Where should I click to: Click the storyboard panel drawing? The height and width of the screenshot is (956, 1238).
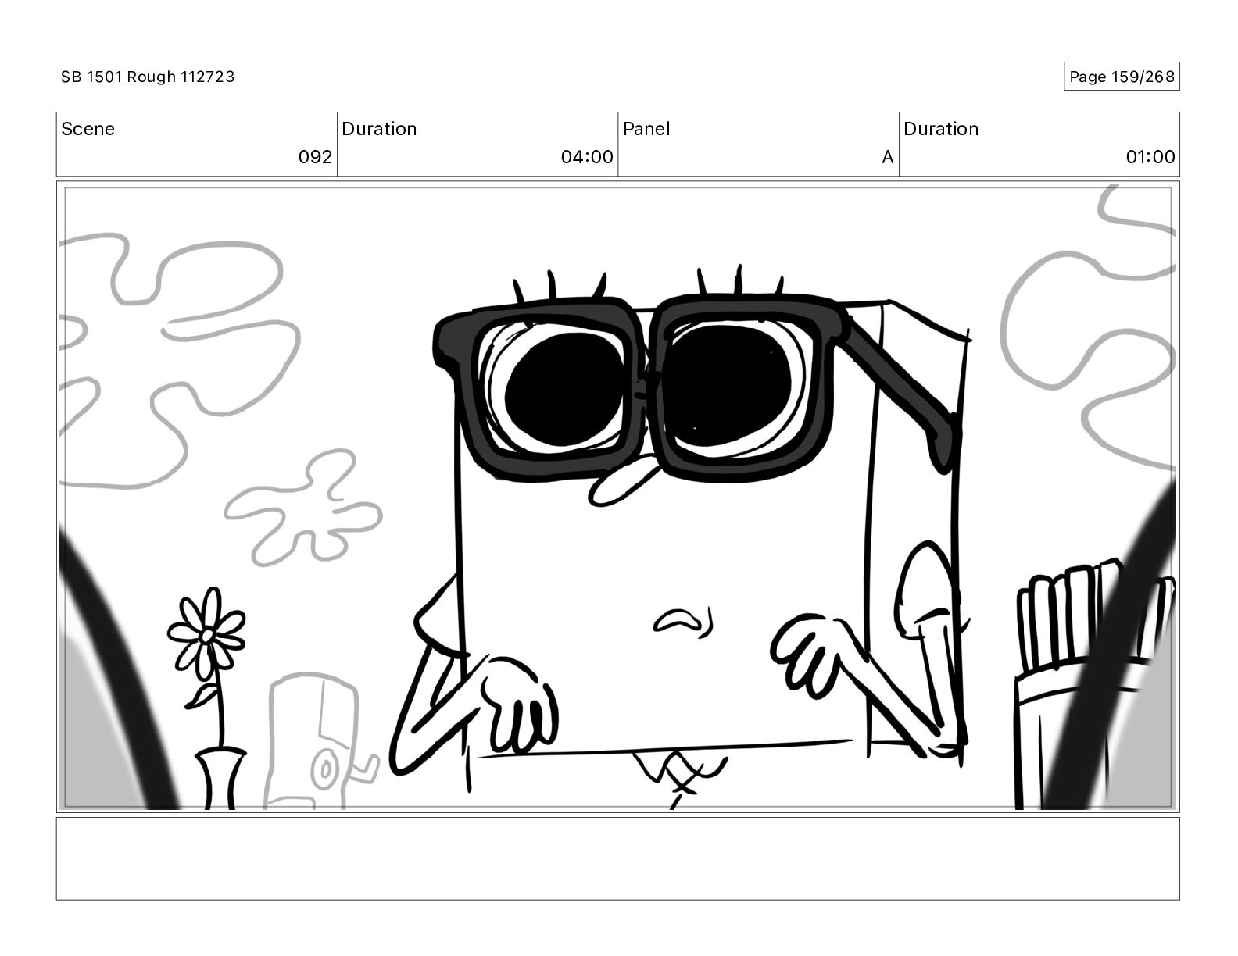pos(617,497)
